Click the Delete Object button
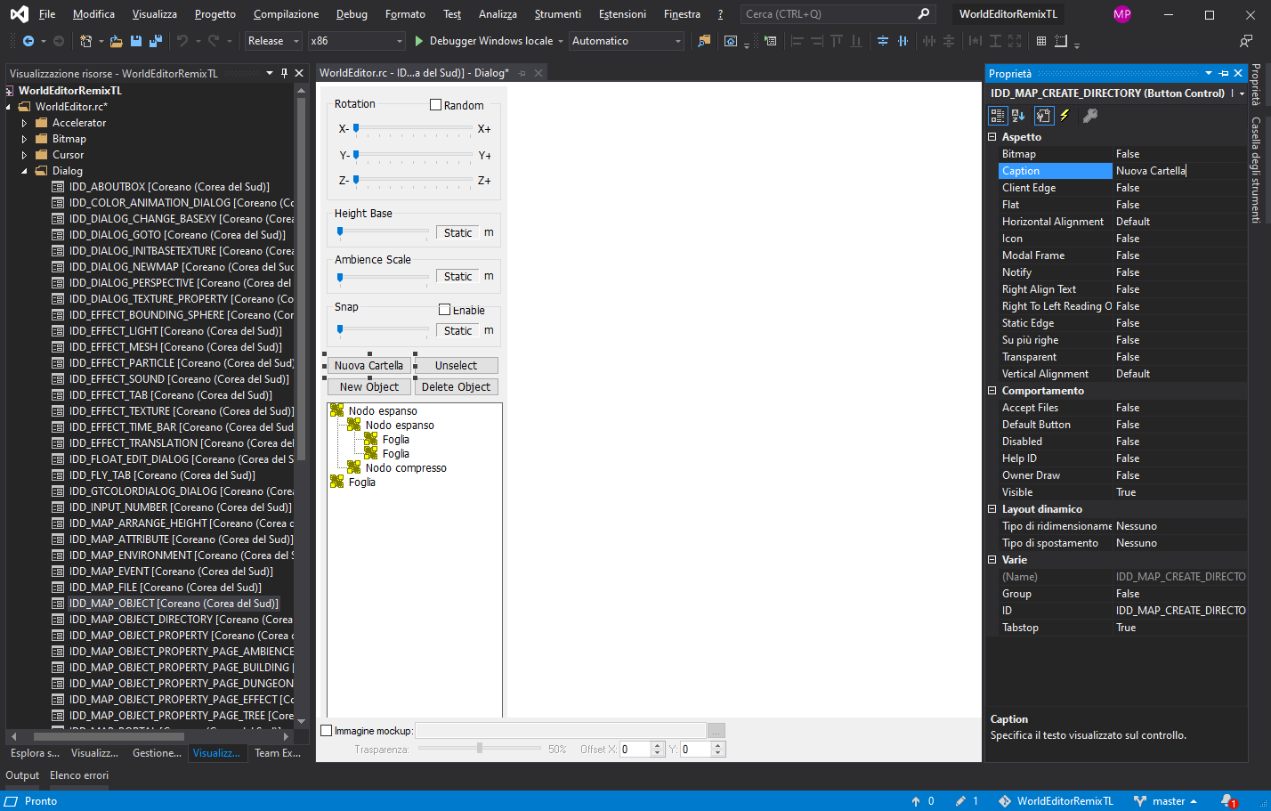Image resolution: width=1271 pixels, height=811 pixels. pos(456,386)
